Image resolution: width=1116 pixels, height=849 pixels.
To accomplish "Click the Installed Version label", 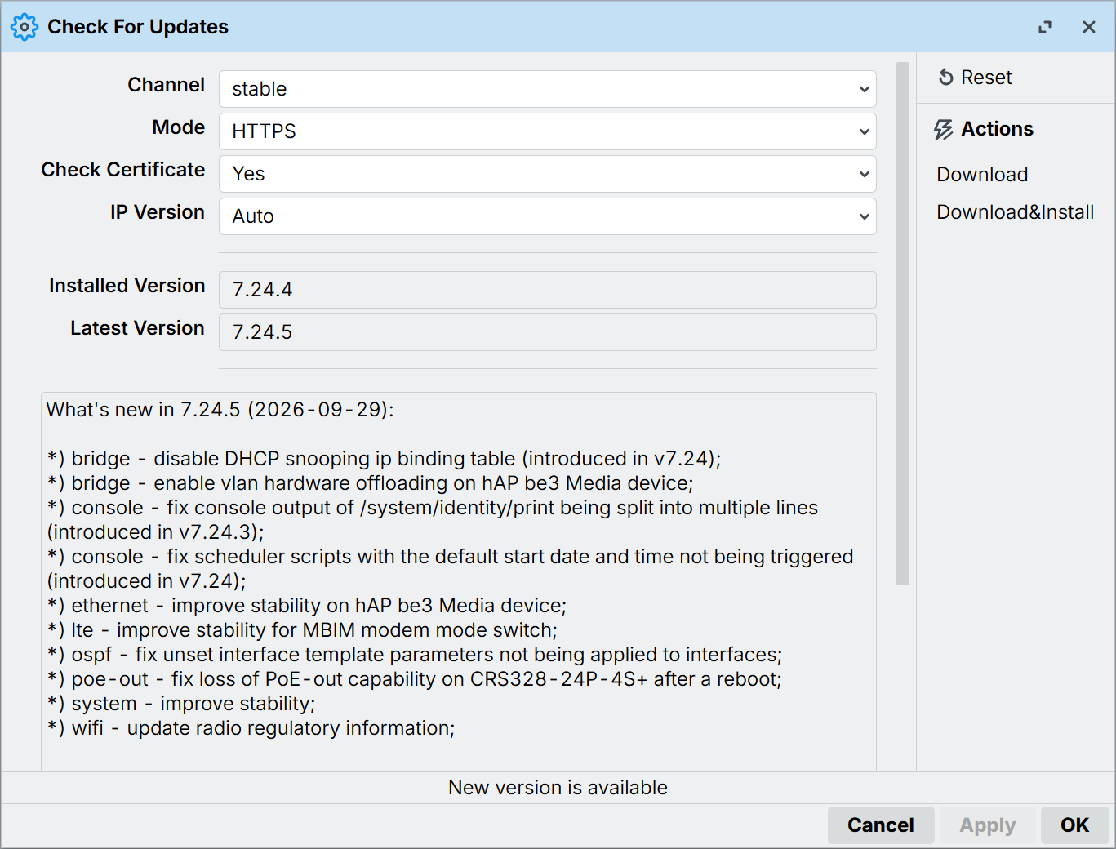I will click(127, 286).
